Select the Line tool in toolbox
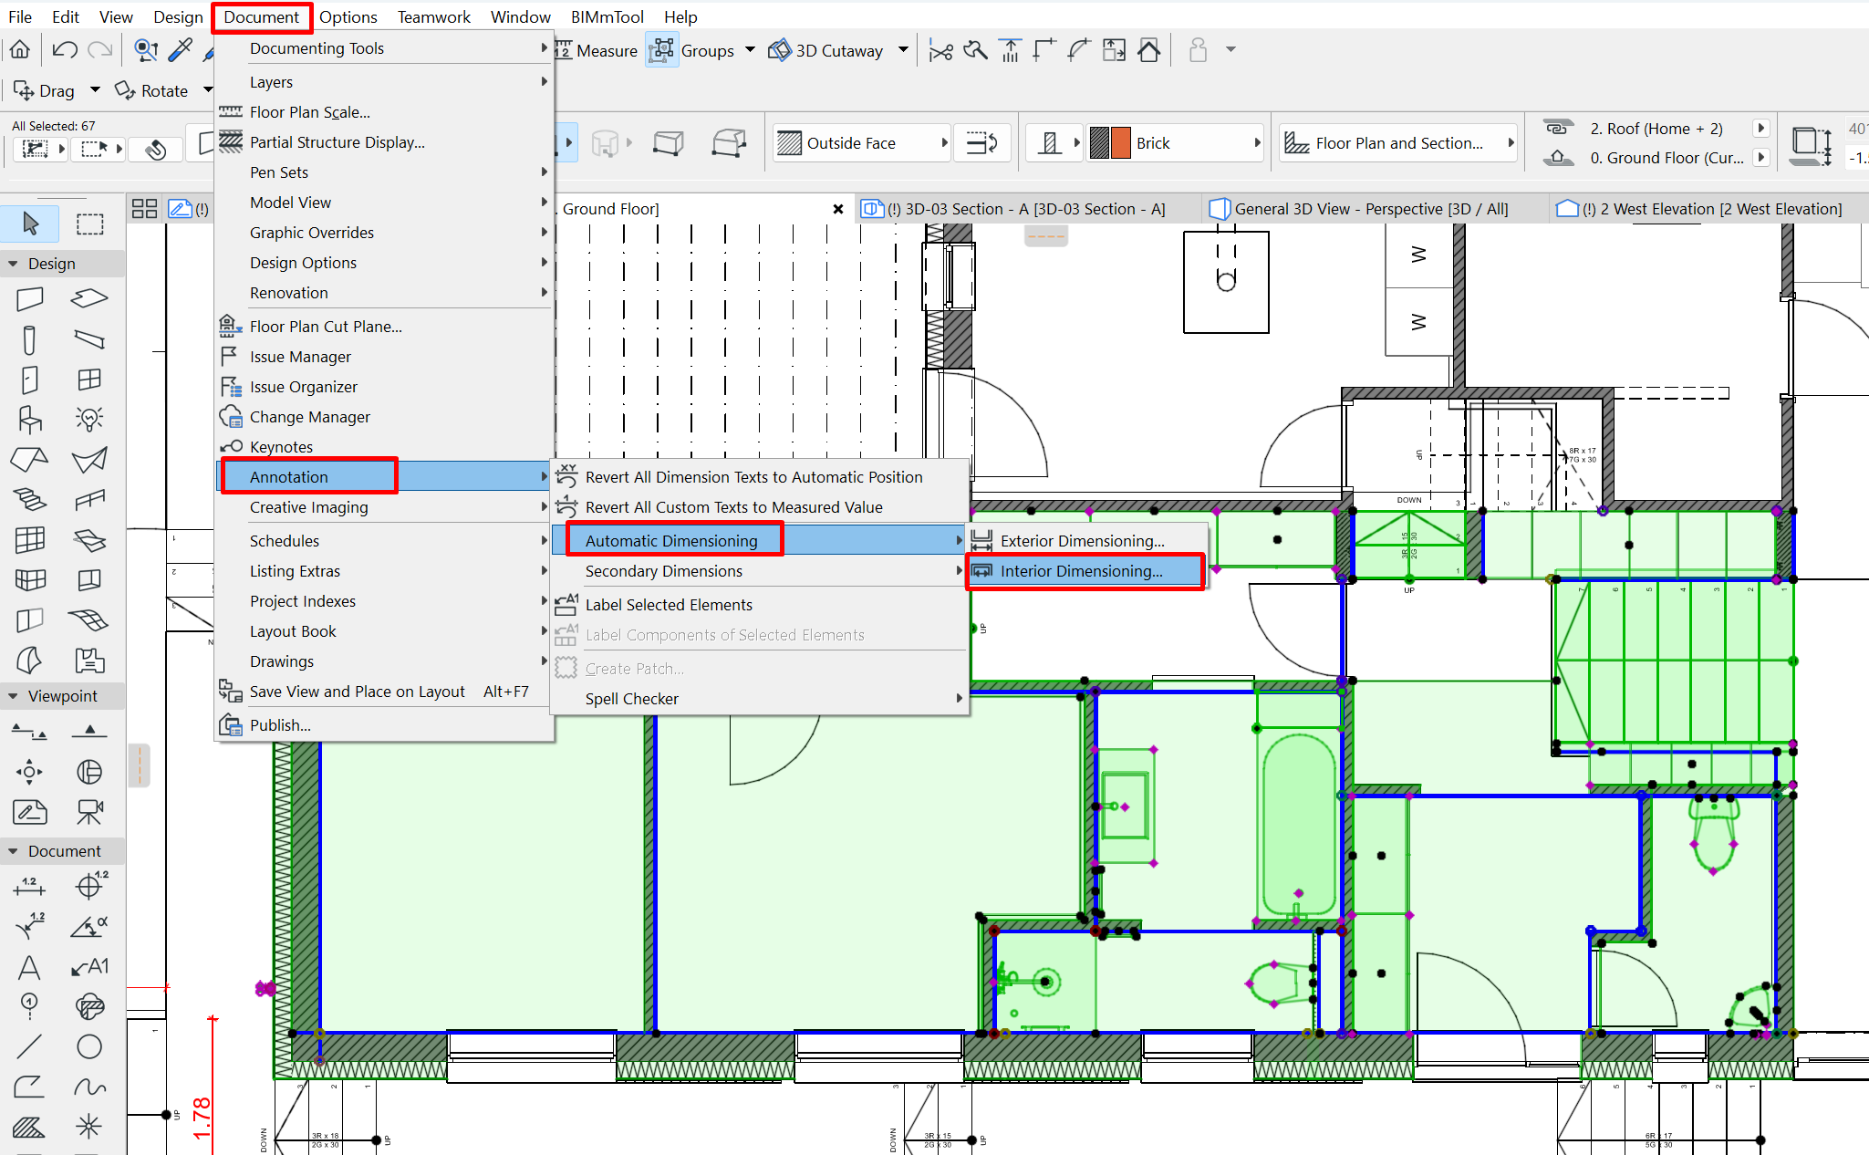This screenshot has height=1155, width=1869. [29, 1046]
